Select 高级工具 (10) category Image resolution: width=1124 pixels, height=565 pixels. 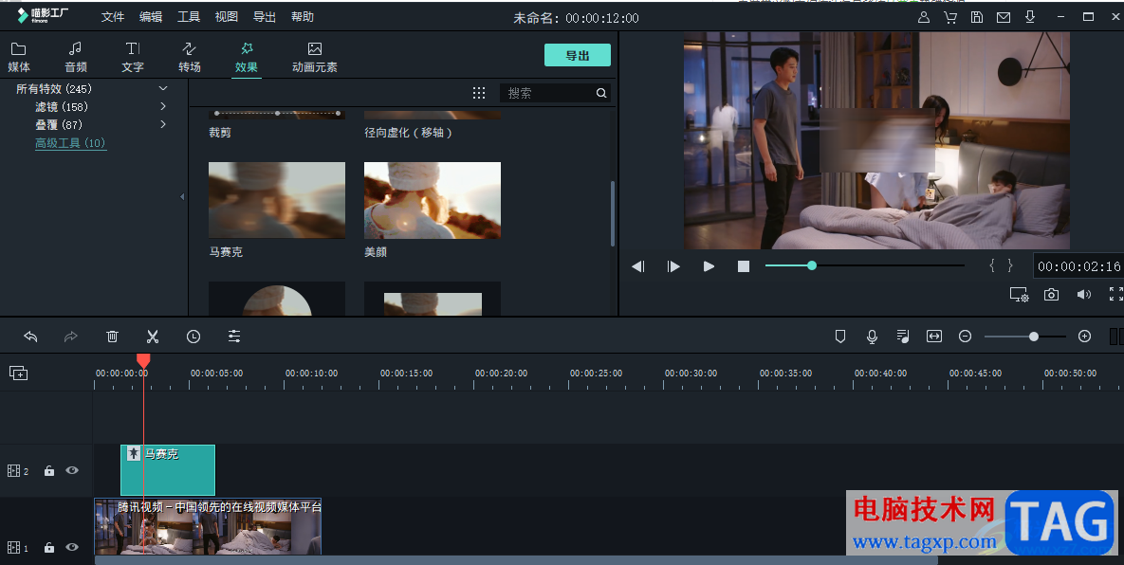70,143
